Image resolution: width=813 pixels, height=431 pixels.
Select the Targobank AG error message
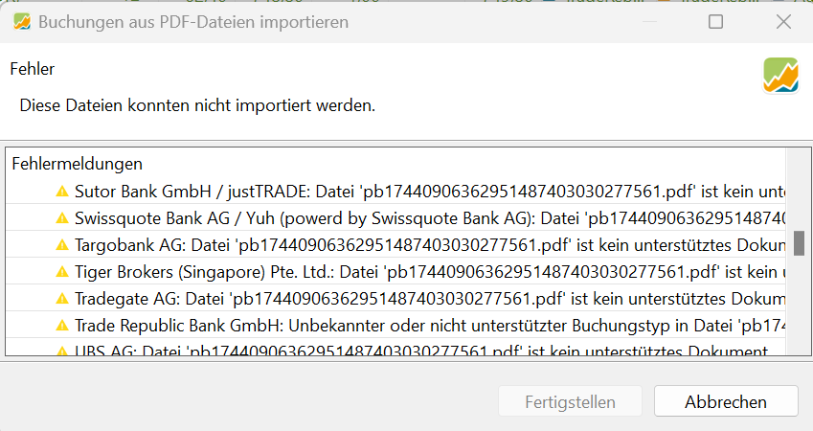point(396,245)
